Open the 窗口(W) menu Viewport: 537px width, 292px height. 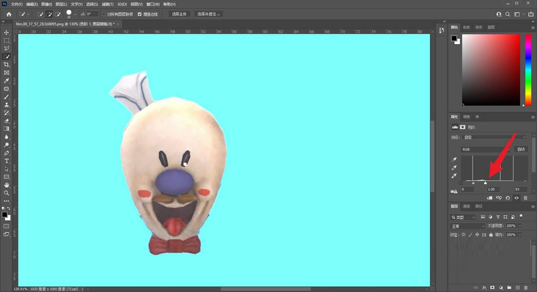tap(153, 4)
